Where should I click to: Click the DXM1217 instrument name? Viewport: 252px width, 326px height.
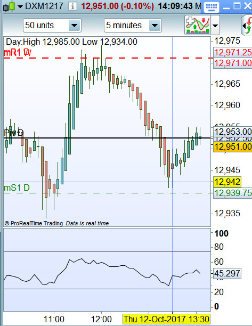click(44, 6)
